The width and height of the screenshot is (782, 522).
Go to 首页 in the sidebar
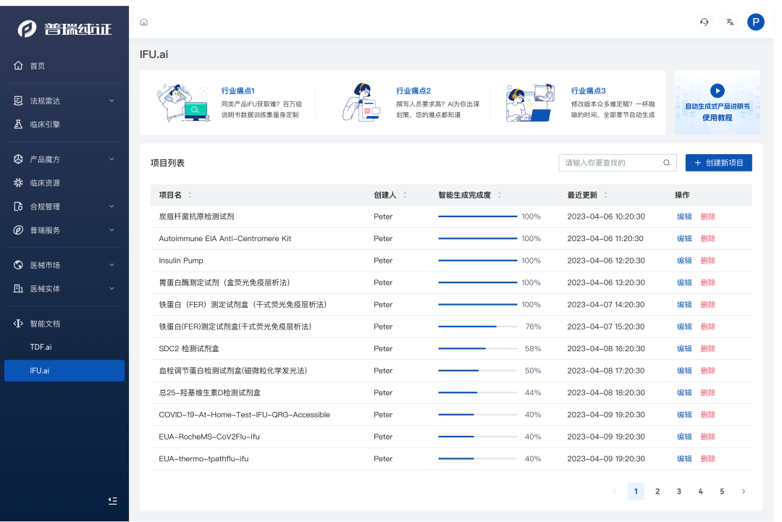point(37,66)
